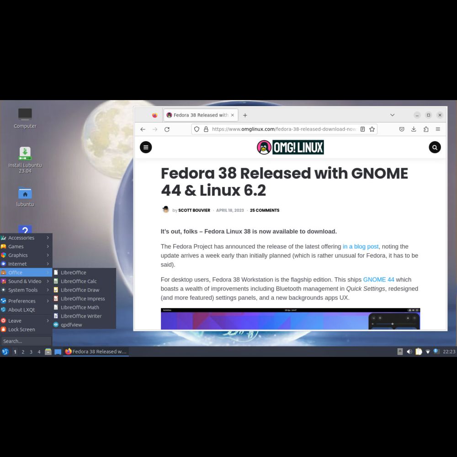Close the Fedora 38 Released tab
This screenshot has width=457, height=457.
tap(232, 115)
